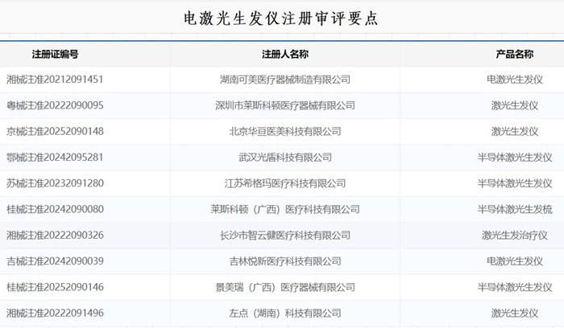Image resolution: width=564 pixels, height=328 pixels.
Task: Select registration number 京械注准20252090148
Action: (55, 131)
